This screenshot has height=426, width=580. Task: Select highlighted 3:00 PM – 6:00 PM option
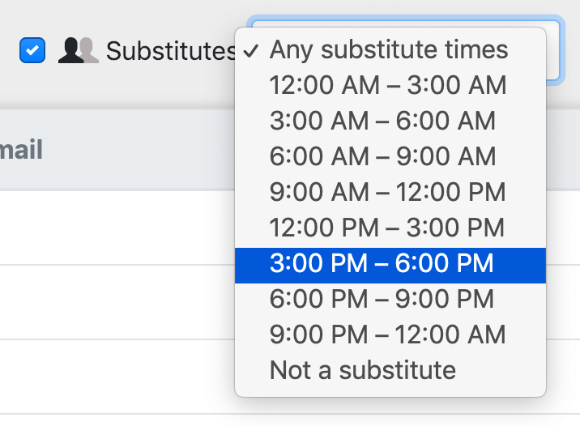382,263
